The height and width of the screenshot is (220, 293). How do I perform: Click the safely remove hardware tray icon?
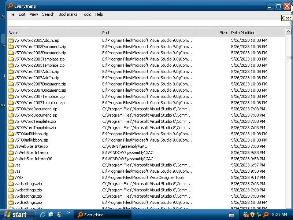[x=259, y=214]
